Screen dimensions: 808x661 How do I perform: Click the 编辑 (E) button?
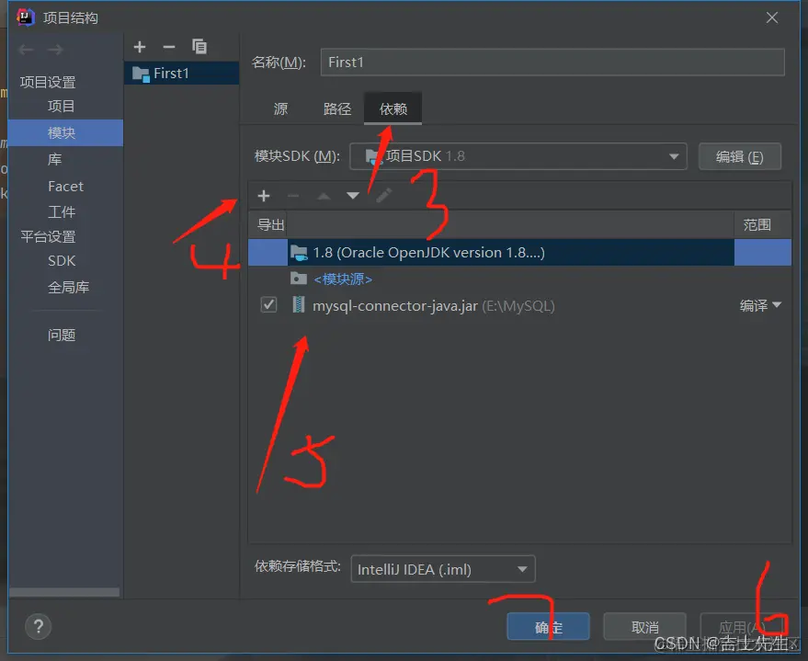[740, 156]
